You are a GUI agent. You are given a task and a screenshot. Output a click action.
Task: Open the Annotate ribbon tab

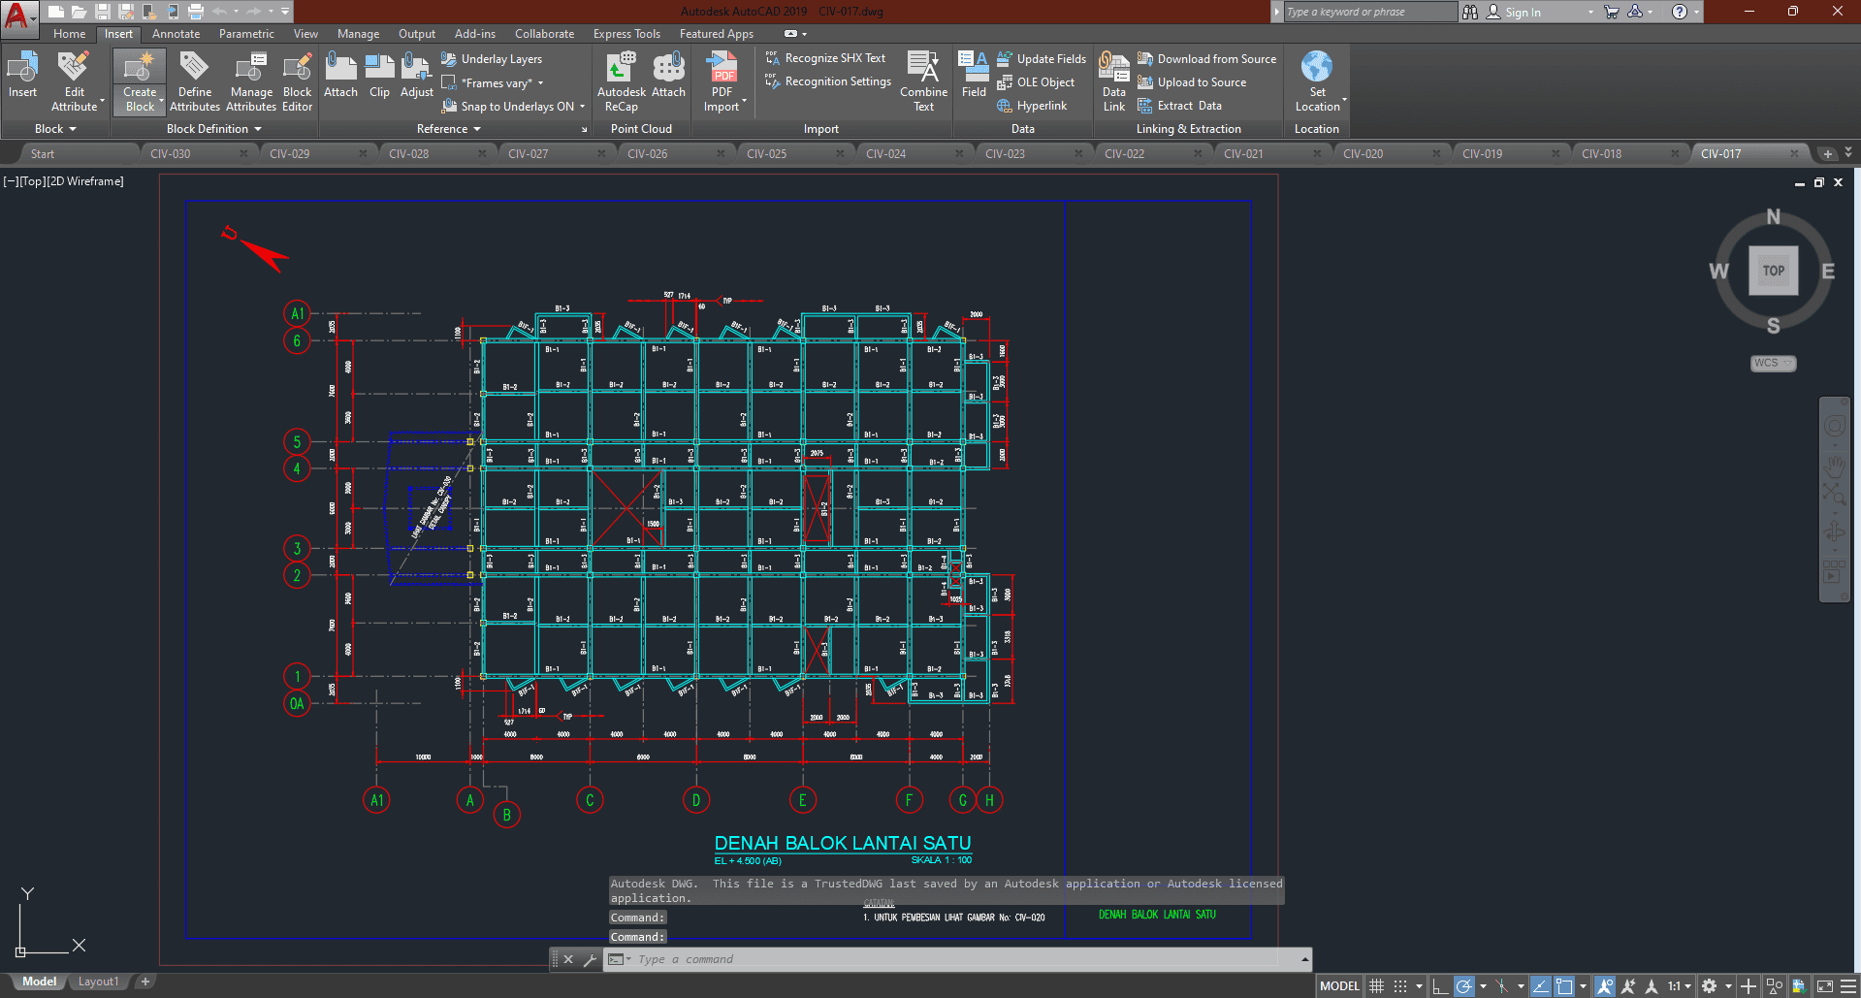[x=176, y=34]
